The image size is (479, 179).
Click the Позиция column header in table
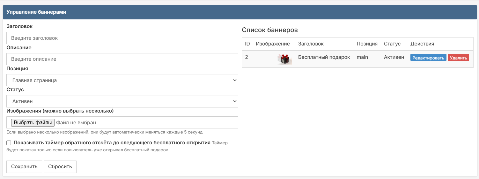click(367, 44)
